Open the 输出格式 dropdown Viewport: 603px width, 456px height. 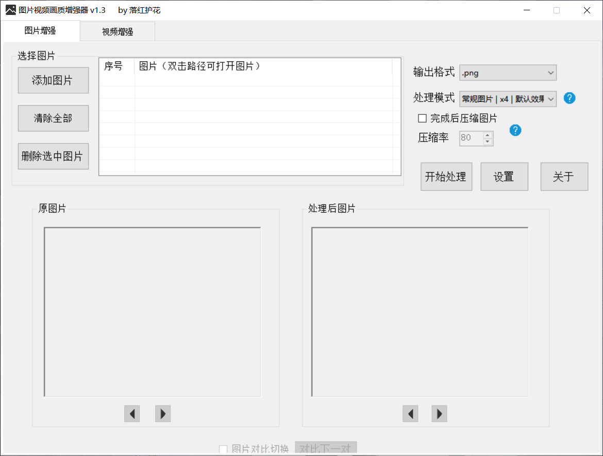pyautogui.click(x=508, y=73)
